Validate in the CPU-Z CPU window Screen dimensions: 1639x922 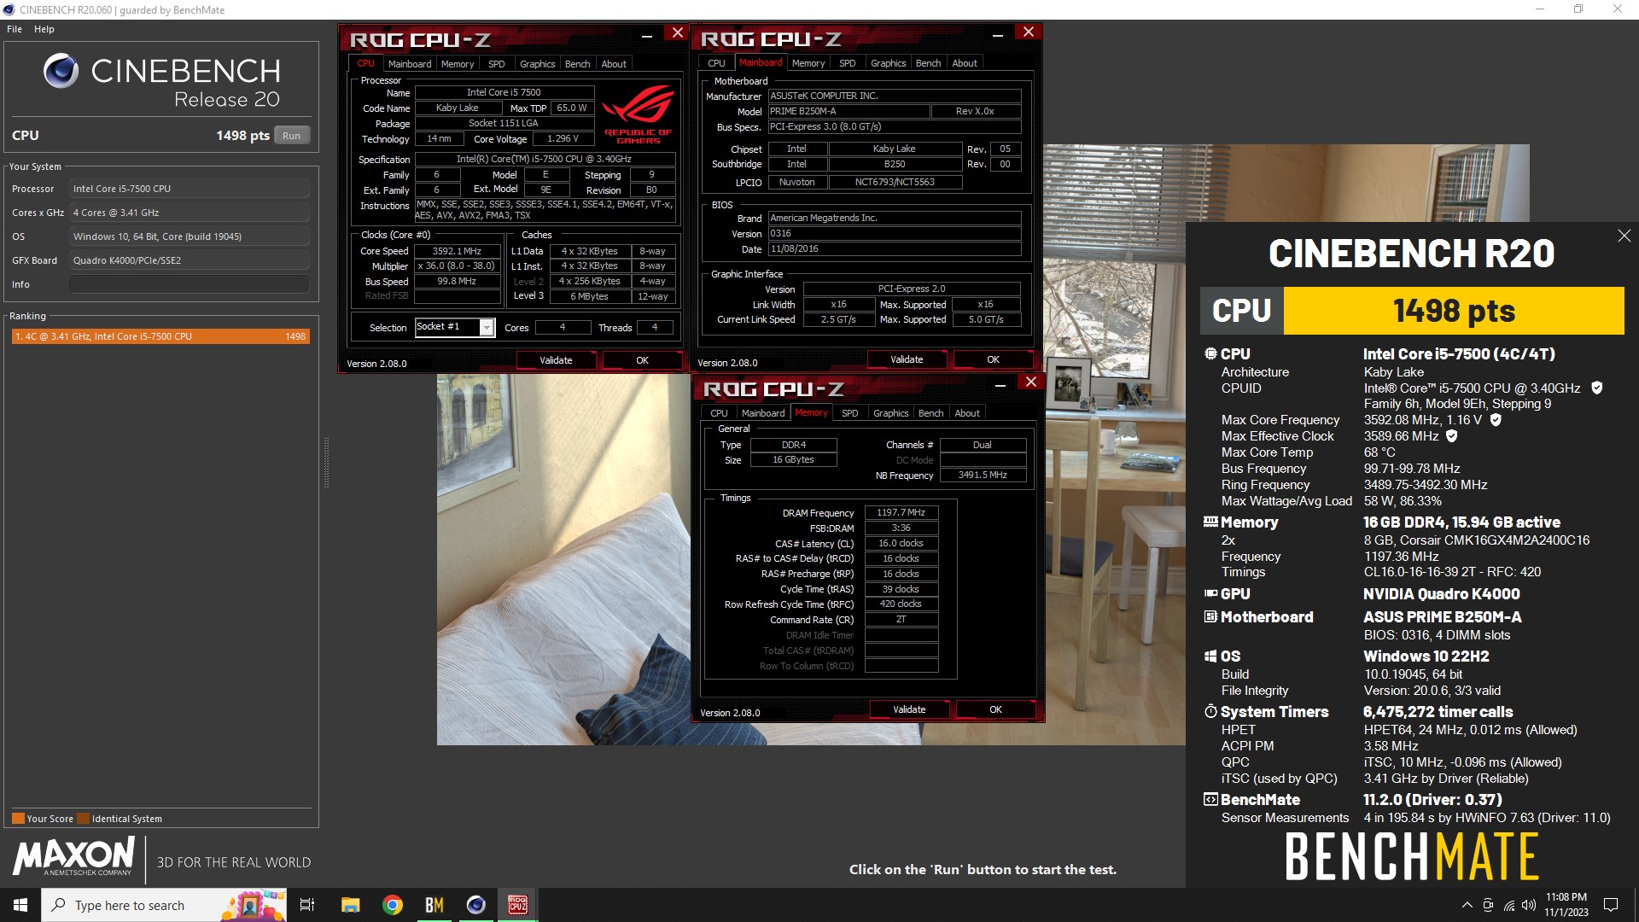pyautogui.click(x=556, y=360)
